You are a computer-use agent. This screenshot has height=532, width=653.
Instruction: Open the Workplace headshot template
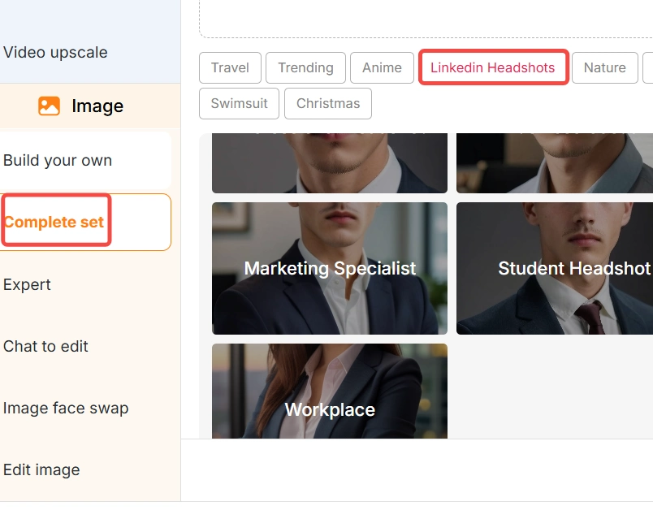click(329, 390)
